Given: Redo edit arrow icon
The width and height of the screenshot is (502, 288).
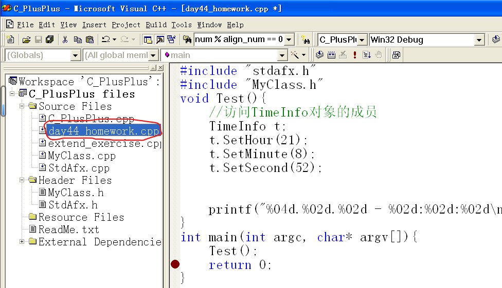Looking at the screenshot, I should coord(124,40).
